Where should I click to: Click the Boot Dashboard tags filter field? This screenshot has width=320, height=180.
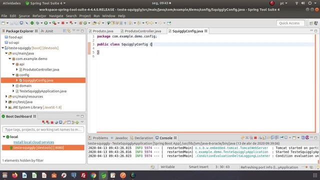pos(43,129)
